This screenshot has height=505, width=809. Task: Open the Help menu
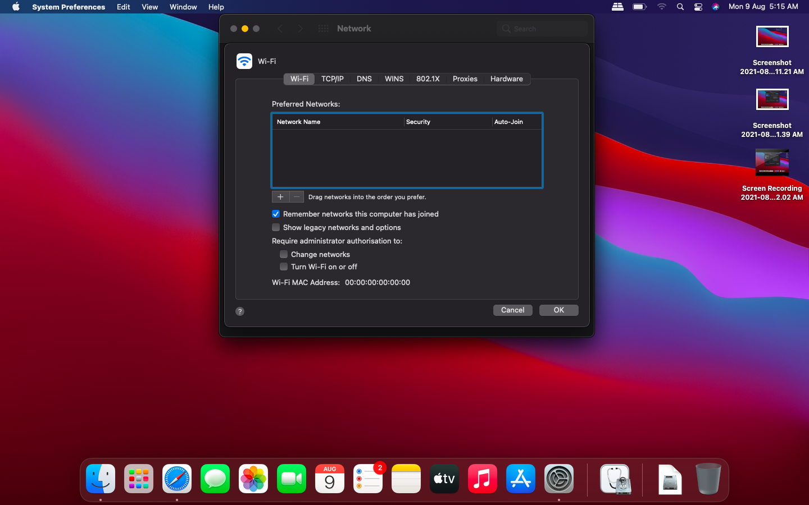[x=216, y=7]
